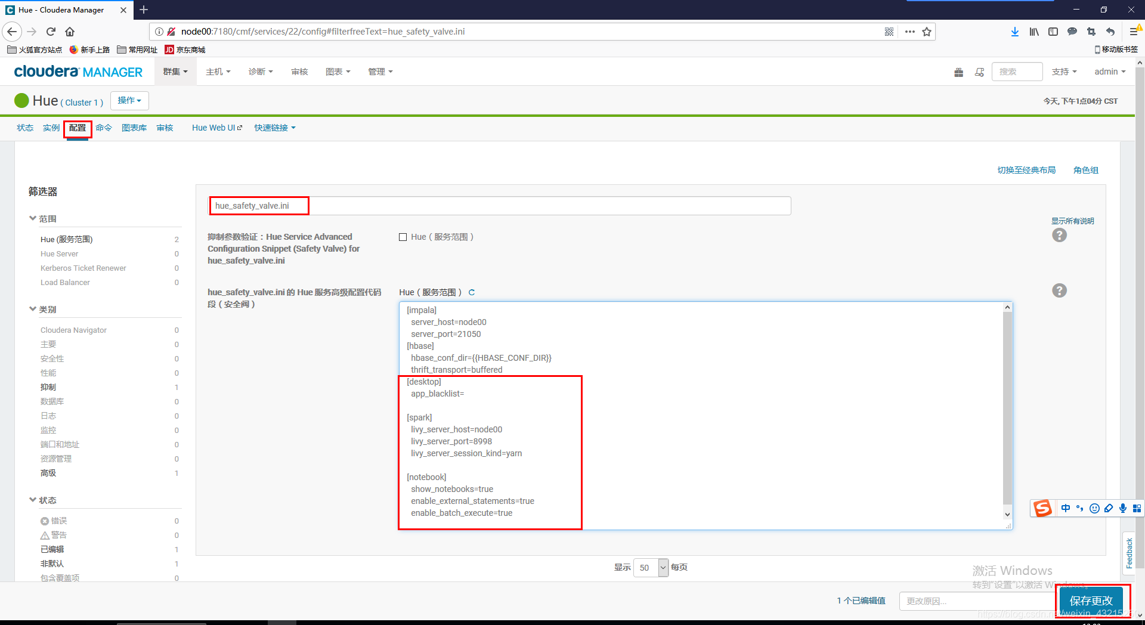This screenshot has height=625, width=1145.
Task: Click Sogou microphone voice input icon
Action: (1123, 508)
